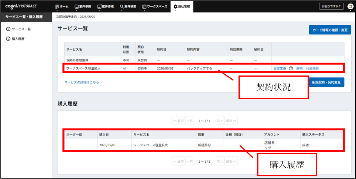Viewport: 356px width, 179px height.
Task: Open the user account avatar icon
Action: point(350,7)
